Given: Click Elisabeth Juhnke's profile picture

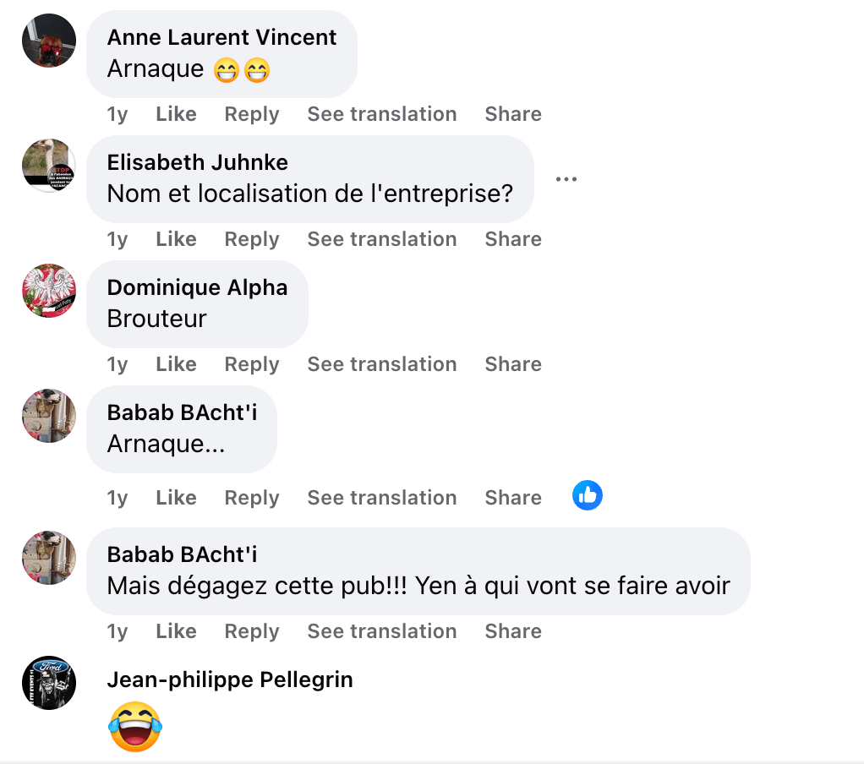Looking at the screenshot, I should [48, 166].
